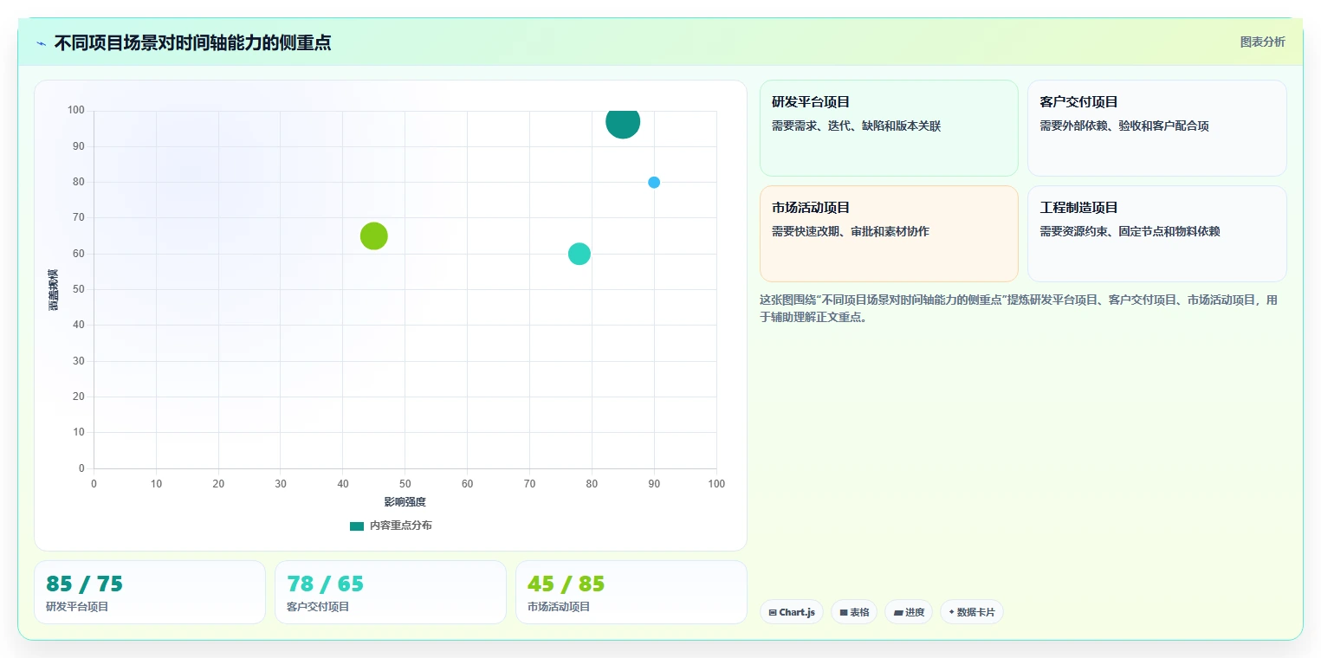Click the Chart.js tag
1321x658 pixels.
792,612
